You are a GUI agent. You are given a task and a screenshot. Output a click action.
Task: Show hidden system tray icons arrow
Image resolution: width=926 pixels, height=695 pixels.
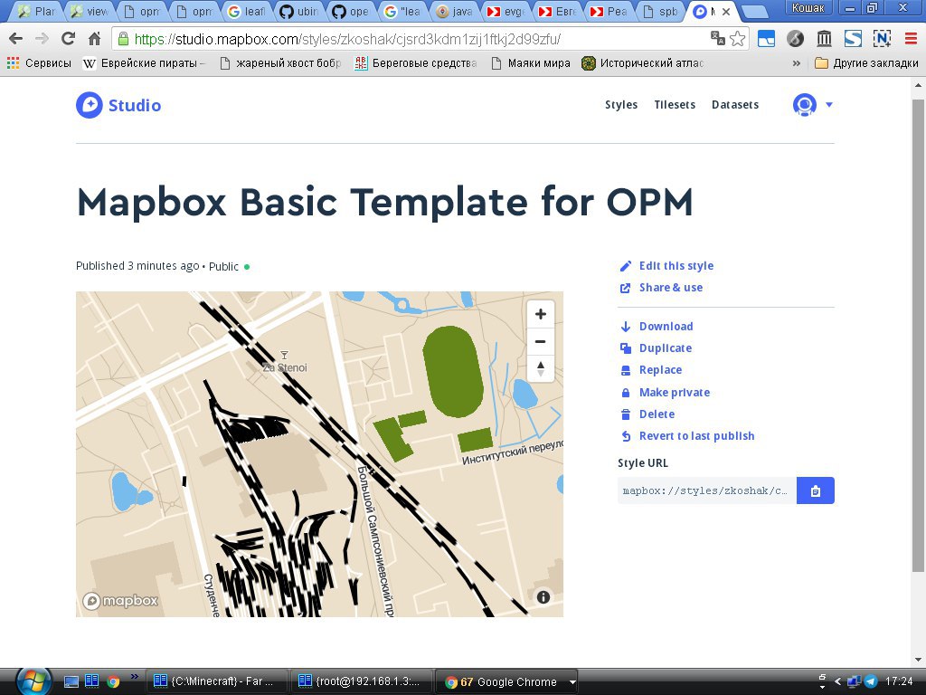pos(836,681)
